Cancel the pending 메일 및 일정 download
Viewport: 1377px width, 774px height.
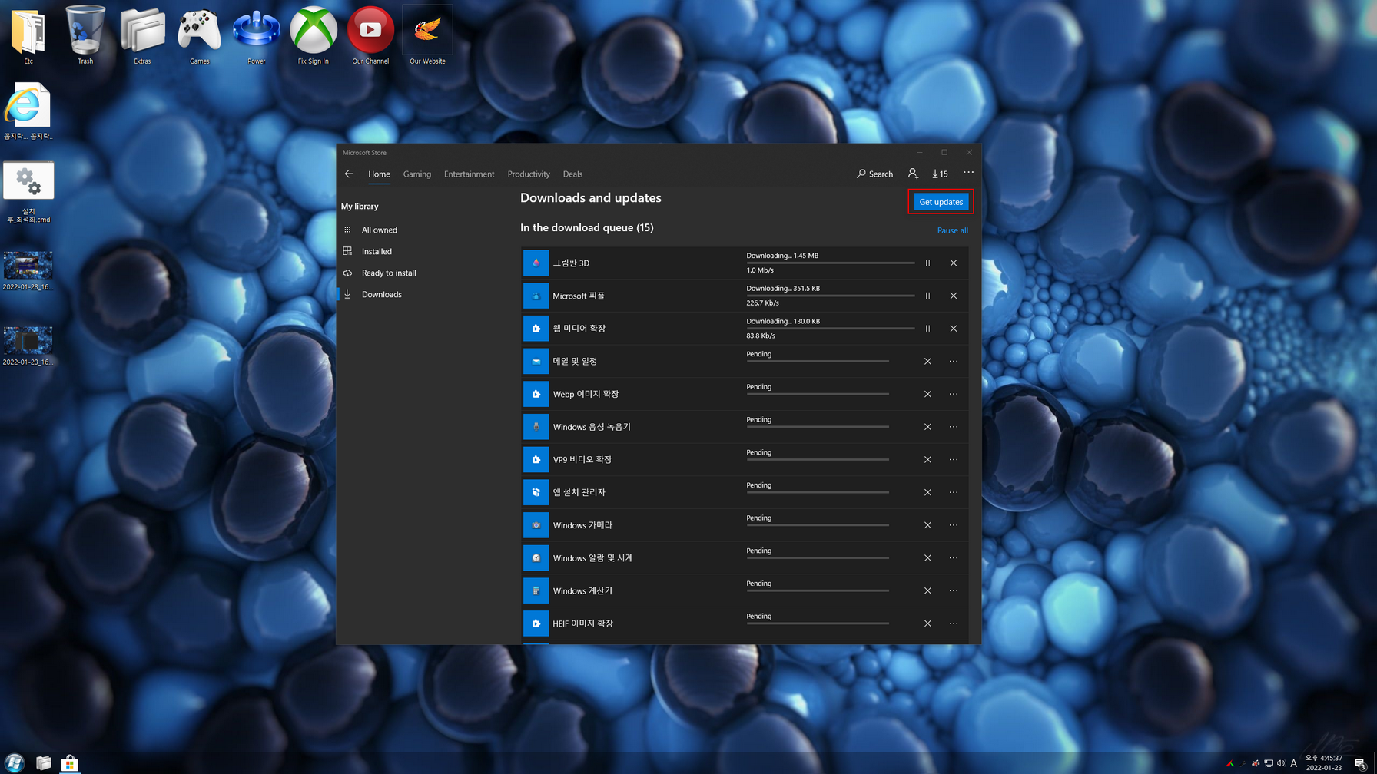tap(927, 361)
